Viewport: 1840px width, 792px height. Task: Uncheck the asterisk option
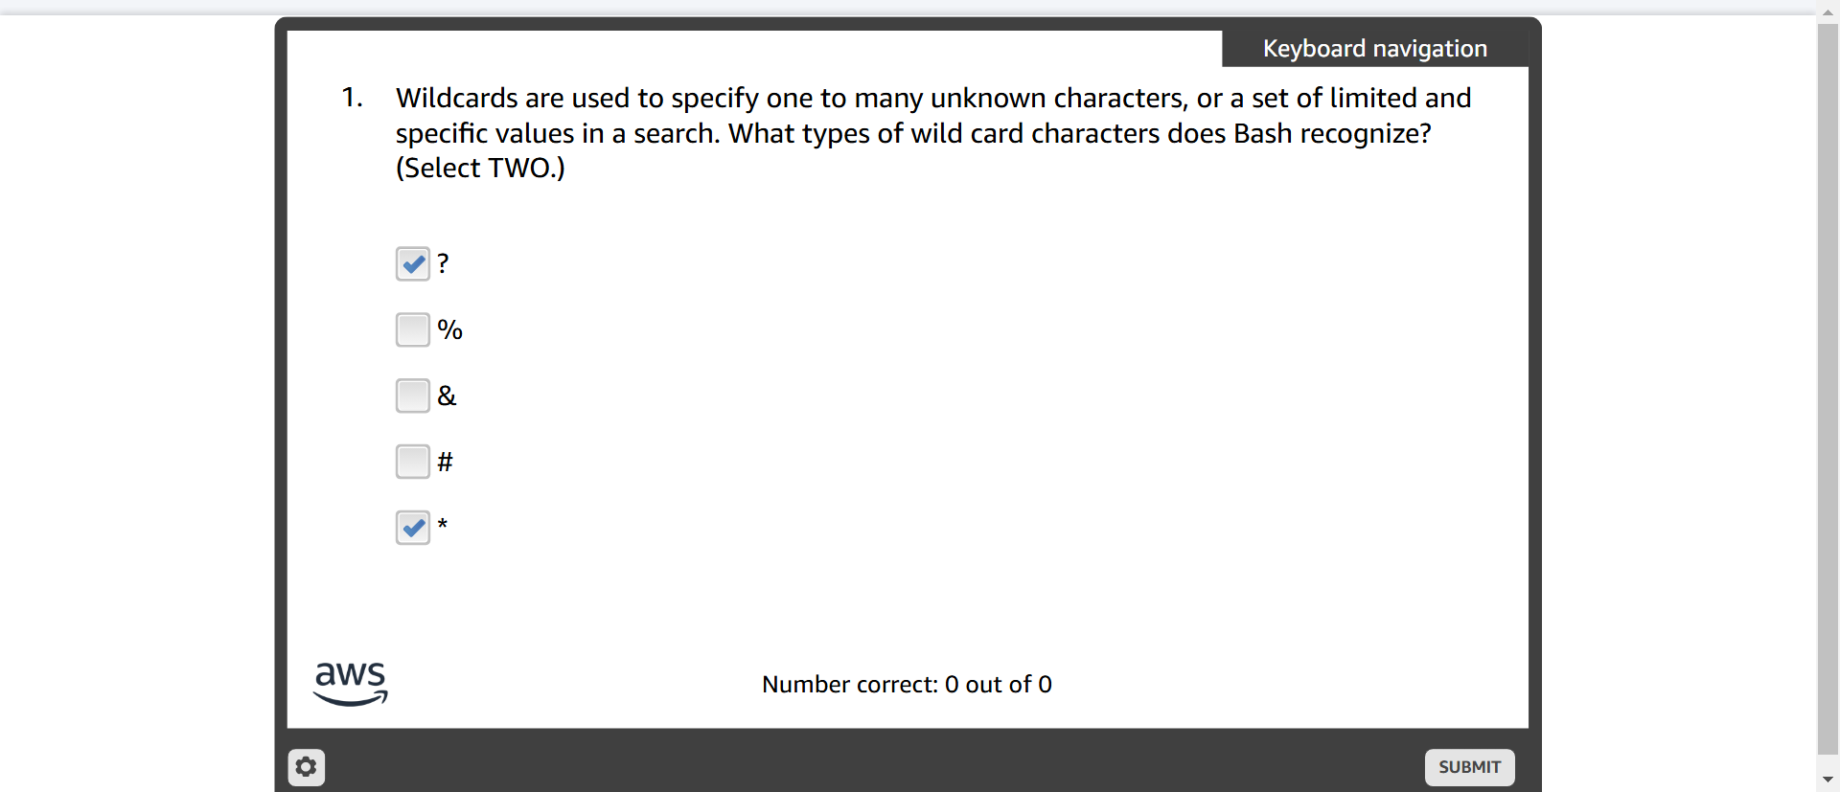[x=413, y=528]
